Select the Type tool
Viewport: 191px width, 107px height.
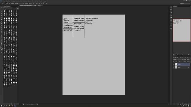point(1,37)
